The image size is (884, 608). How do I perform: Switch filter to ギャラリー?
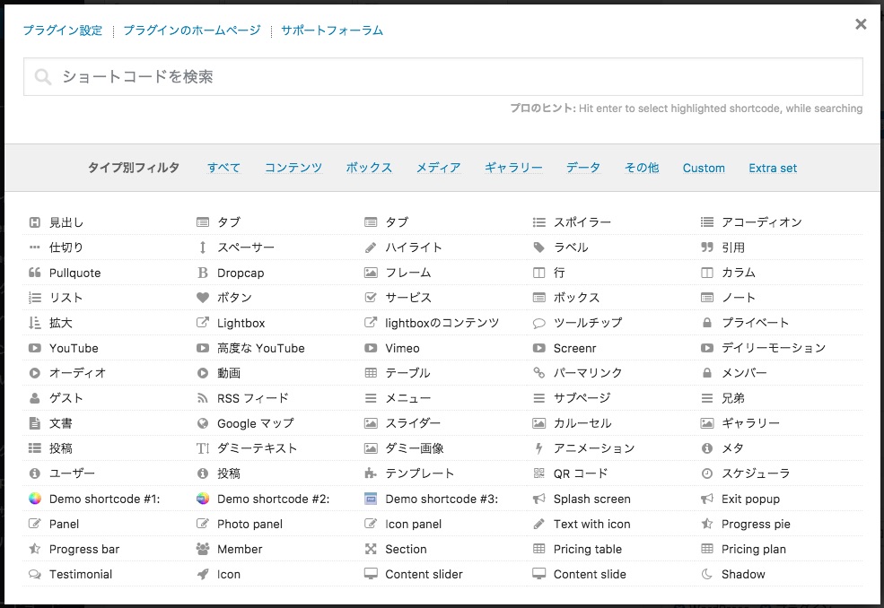[513, 168]
